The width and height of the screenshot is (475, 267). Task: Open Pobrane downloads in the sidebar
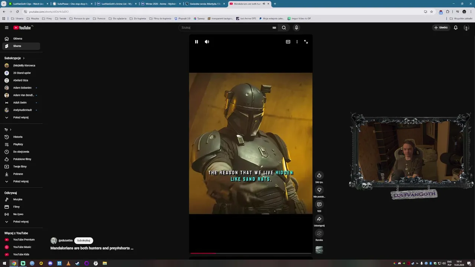point(21,174)
